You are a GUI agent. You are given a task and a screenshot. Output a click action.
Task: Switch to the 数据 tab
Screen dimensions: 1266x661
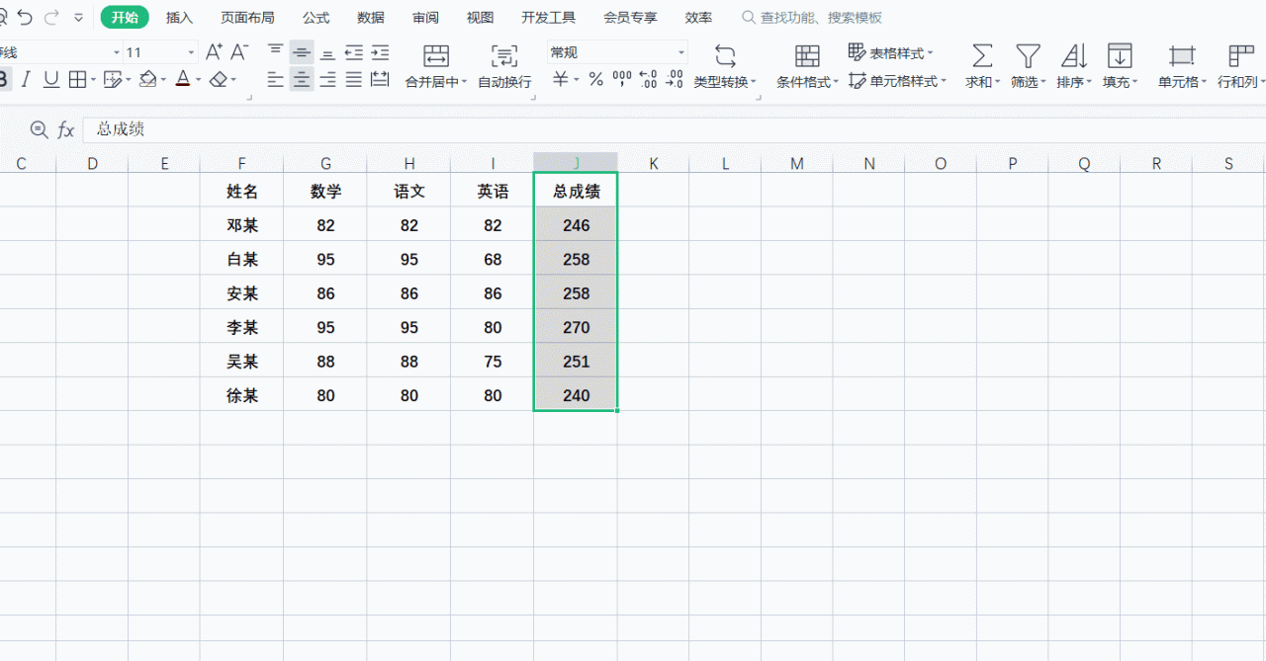click(x=371, y=18)
